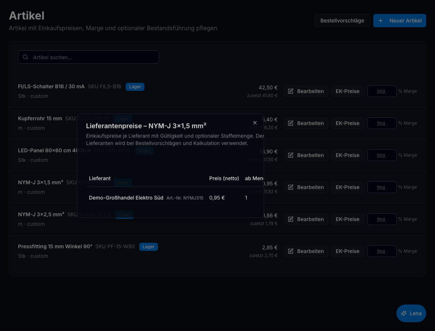Open EK-Preise for Kupferrohr 15 mm
This screenshot has height=331, width=435.
(x=347, y=123)
